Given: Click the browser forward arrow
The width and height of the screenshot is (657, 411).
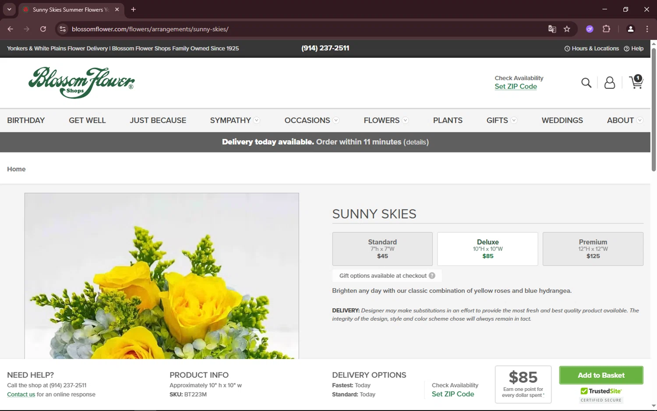Looking at the screenshot, I should [x=27, y=29].
